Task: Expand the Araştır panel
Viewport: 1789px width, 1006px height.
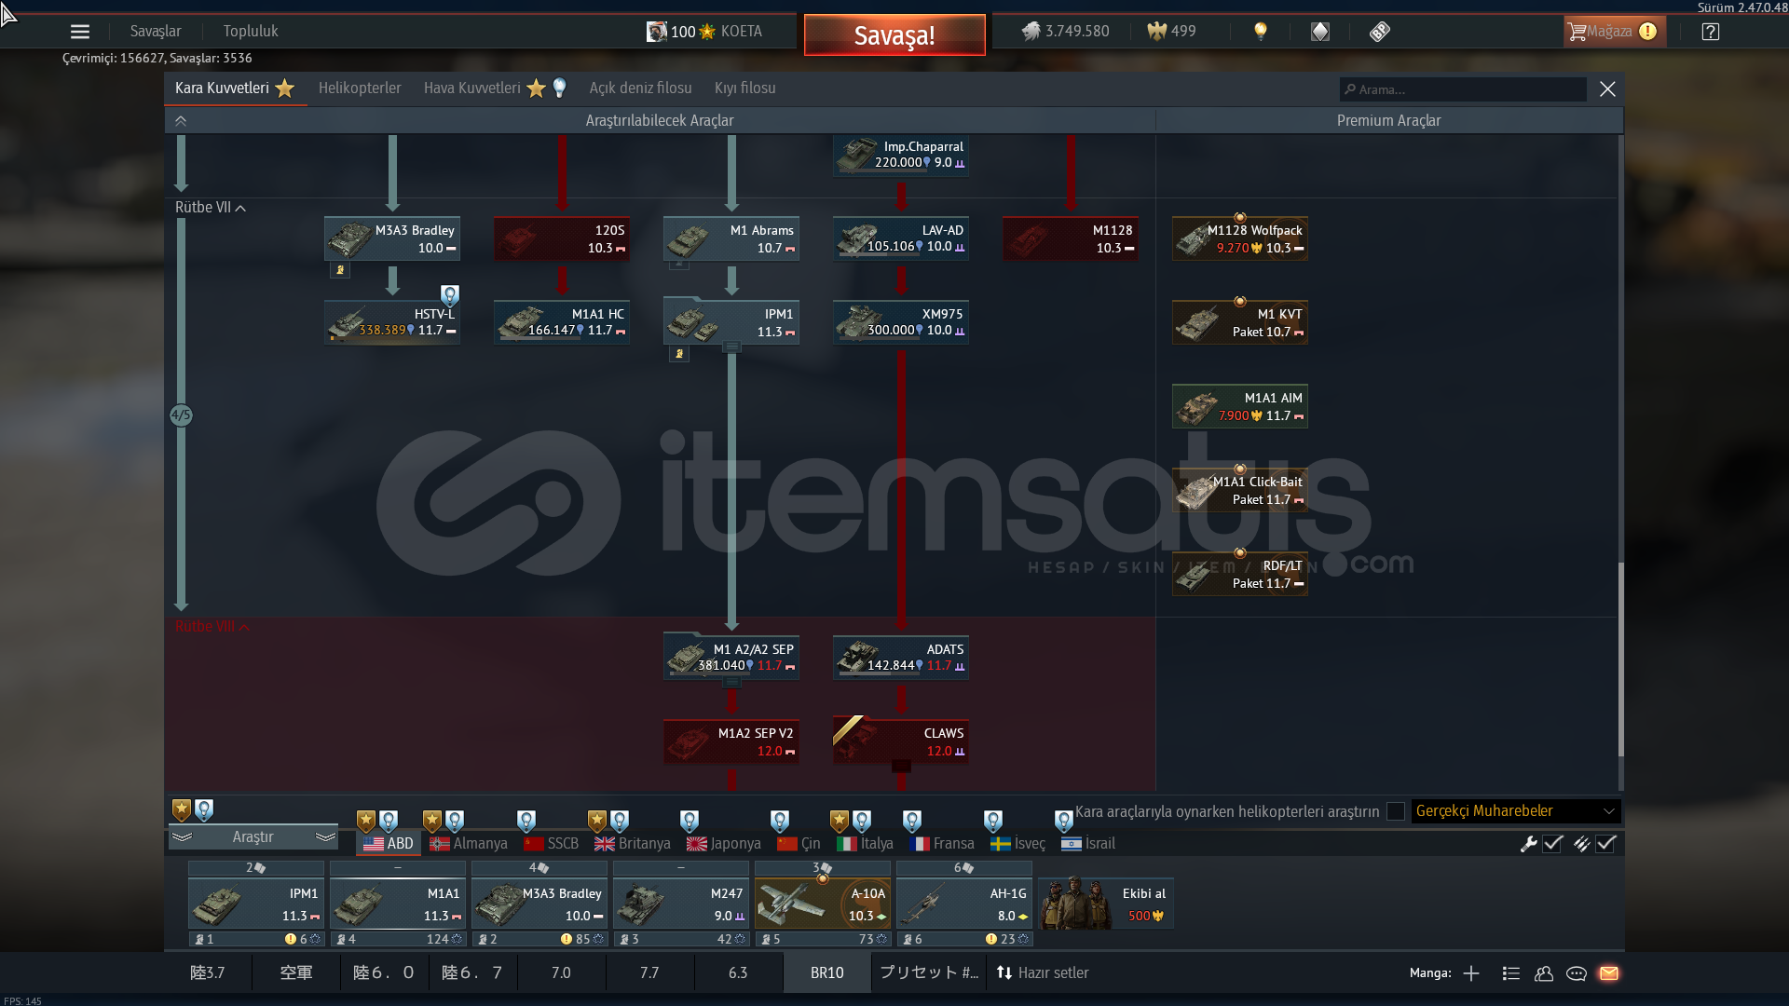Action: 253,837
